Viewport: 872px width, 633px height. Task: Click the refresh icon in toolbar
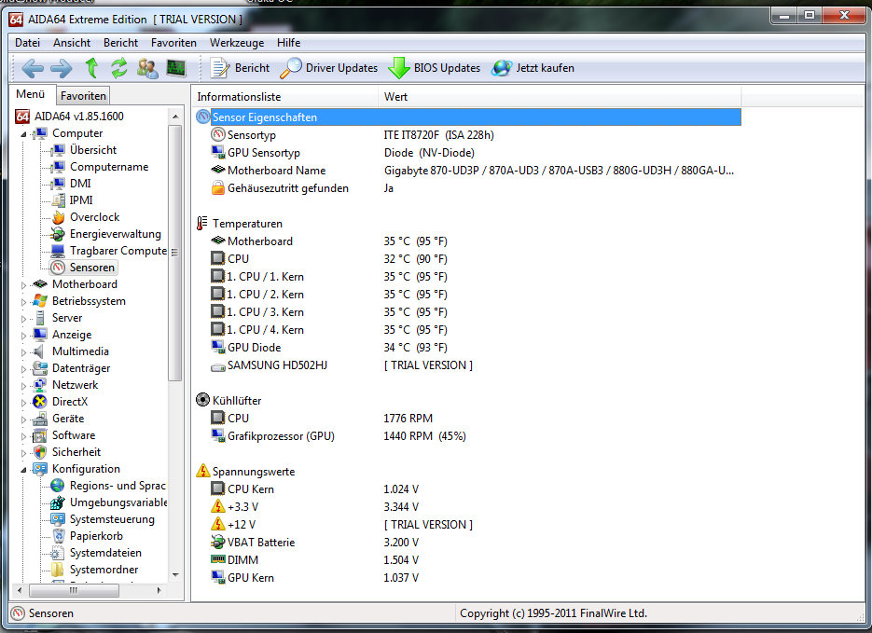[119, 68]
